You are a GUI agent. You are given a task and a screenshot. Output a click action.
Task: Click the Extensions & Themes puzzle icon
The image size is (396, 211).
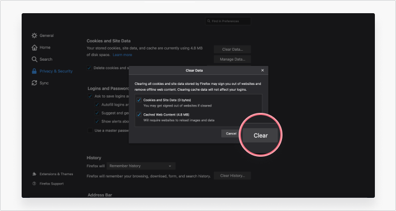click(34, 174)
